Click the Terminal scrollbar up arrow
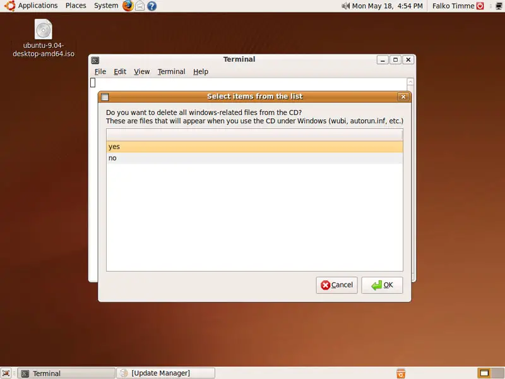 (410, 82)
